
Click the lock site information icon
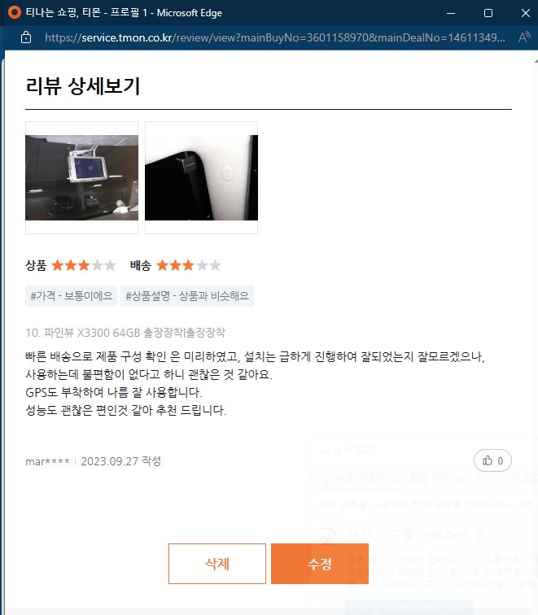click(26, 37)
